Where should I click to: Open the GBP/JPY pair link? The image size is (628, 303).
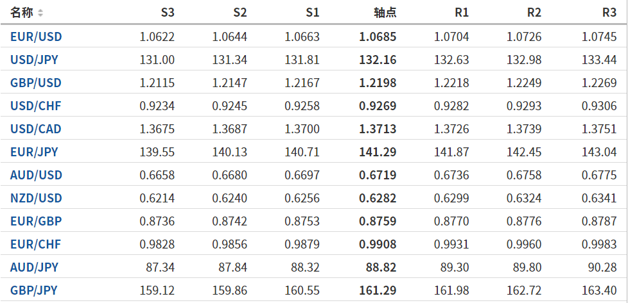pyautogui.click(x=34, y=290)
